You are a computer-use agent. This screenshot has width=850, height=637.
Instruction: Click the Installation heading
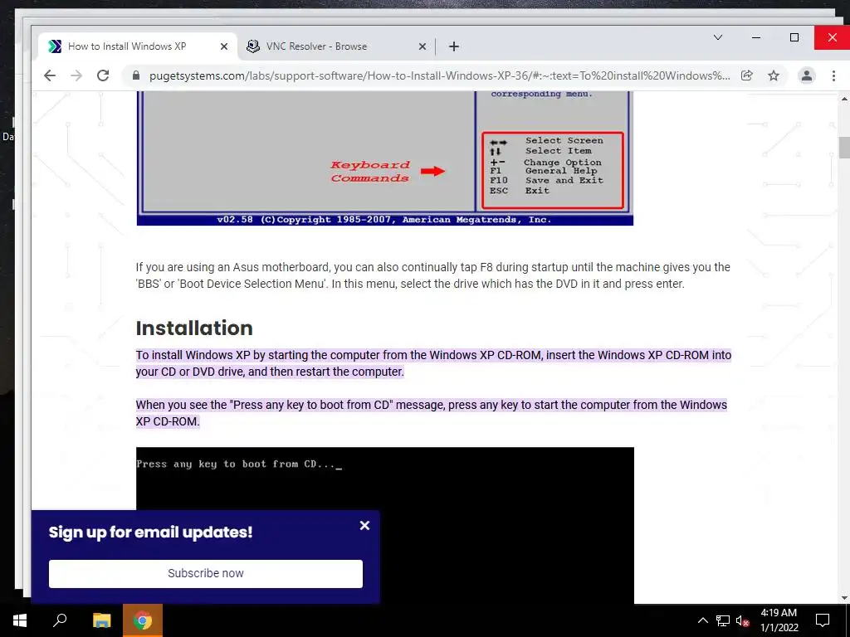pos(194,328)
